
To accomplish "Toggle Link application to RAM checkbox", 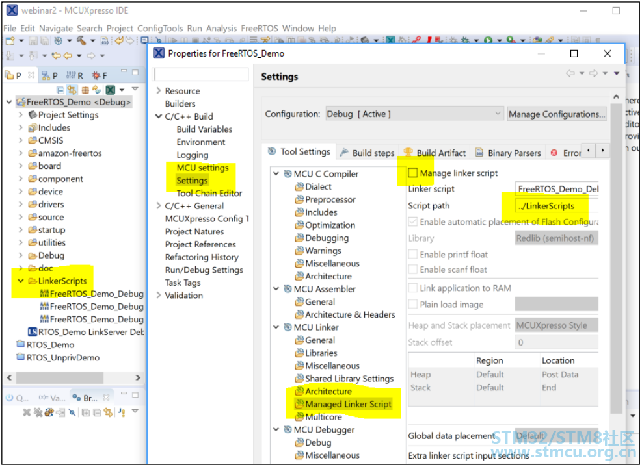I will click(x=412, y=288).
